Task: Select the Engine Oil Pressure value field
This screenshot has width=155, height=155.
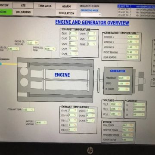Action: pos(33,43)
